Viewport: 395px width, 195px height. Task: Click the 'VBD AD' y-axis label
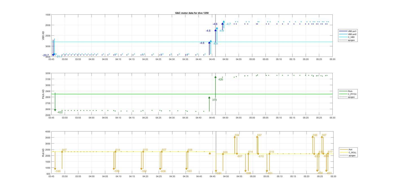pos(43,36)
